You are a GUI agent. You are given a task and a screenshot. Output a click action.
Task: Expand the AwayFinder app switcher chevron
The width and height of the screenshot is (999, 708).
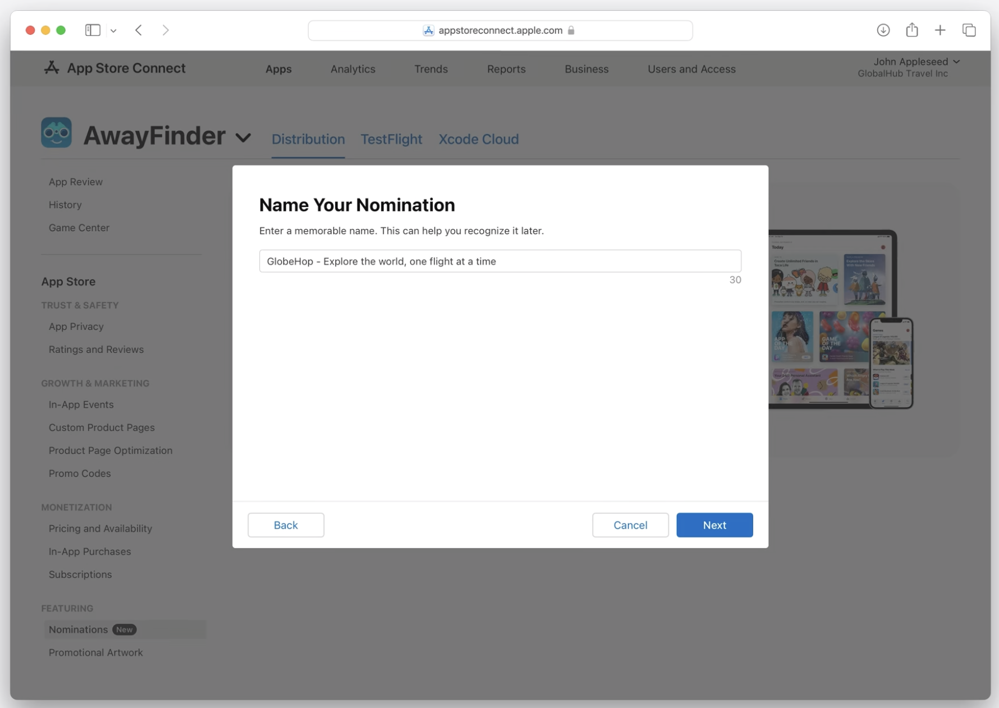click(243, 137)
